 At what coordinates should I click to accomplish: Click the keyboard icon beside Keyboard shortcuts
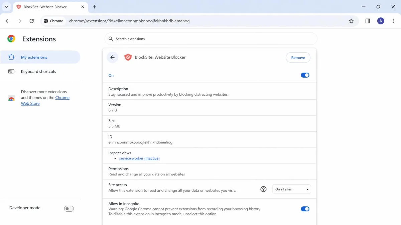pyautogui.click(x=11, y=71)
